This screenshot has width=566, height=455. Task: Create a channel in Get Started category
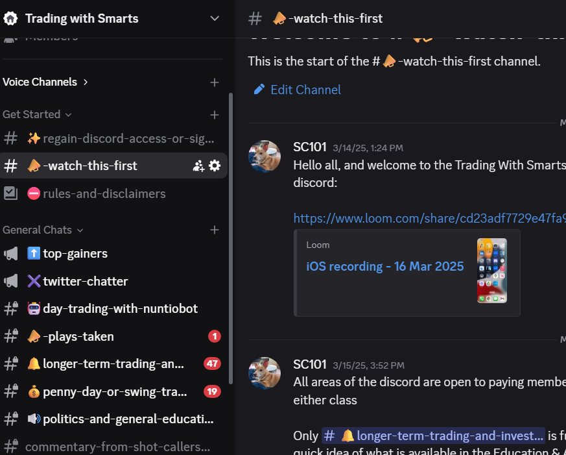pyautogui.click(x=215, y=115)
